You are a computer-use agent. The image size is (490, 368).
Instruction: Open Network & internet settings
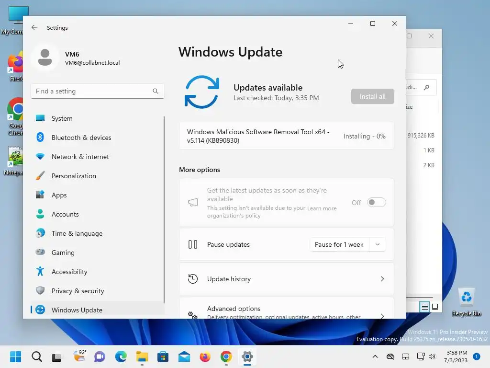click(x=98, y=157)
